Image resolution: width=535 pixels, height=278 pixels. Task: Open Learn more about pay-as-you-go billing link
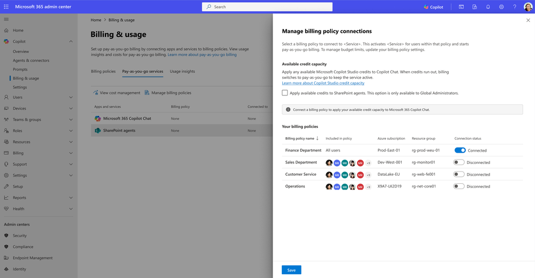[x=202, y=55]
